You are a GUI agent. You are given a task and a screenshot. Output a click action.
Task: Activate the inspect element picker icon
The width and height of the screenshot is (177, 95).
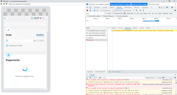87,7
